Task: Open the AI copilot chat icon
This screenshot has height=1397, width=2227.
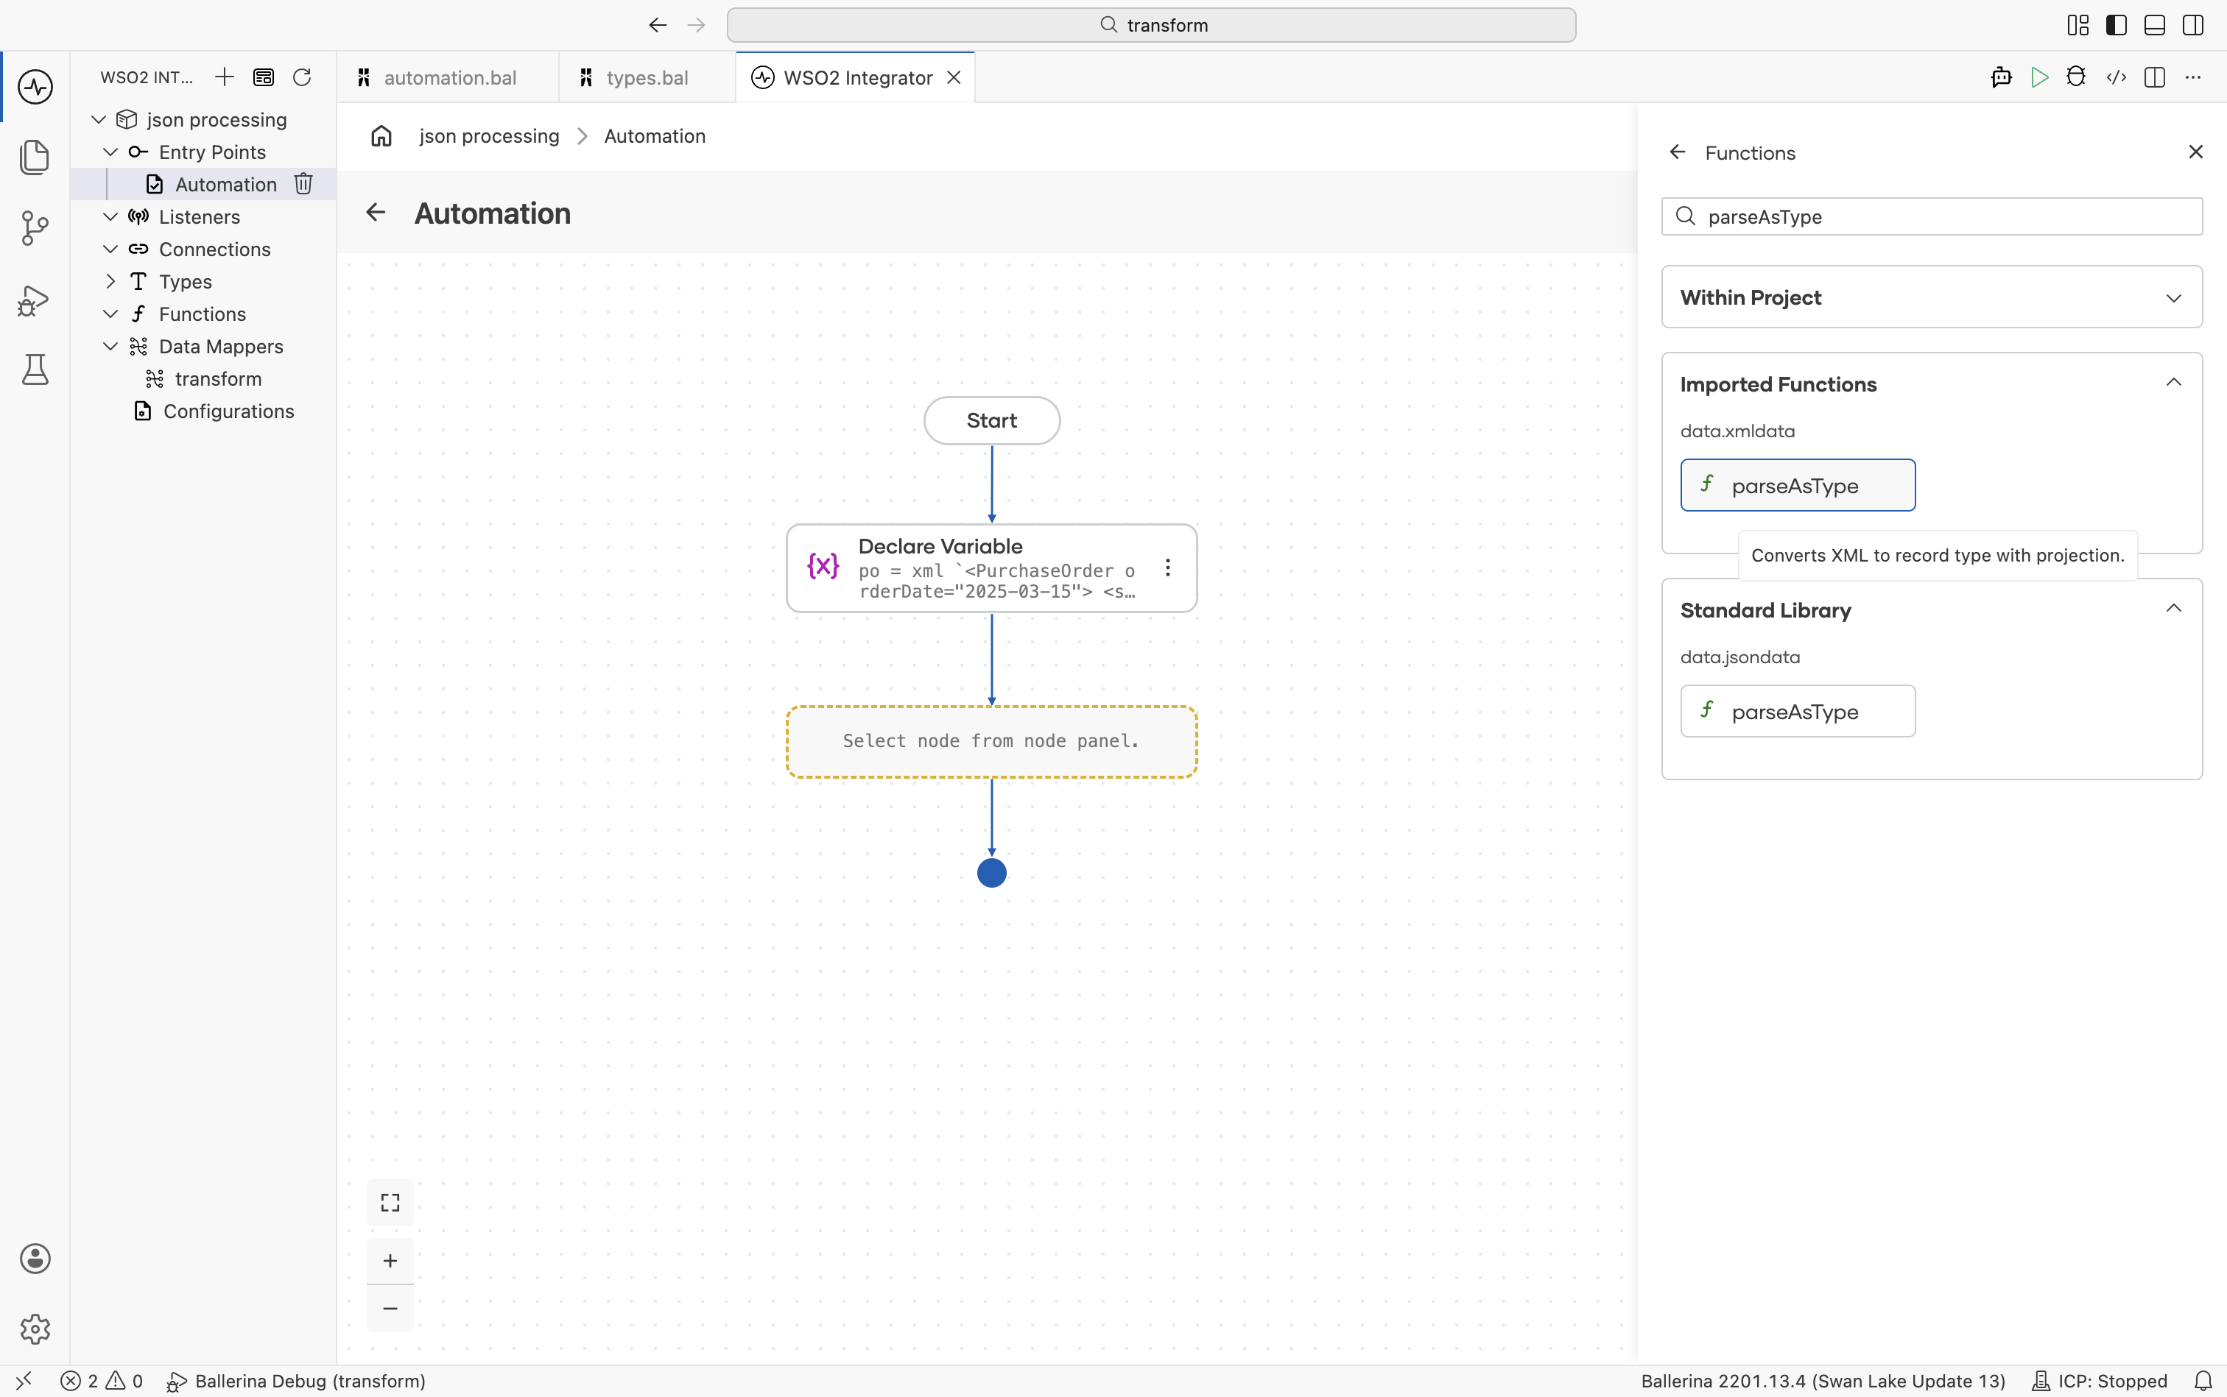Action: pos(2002,77)
